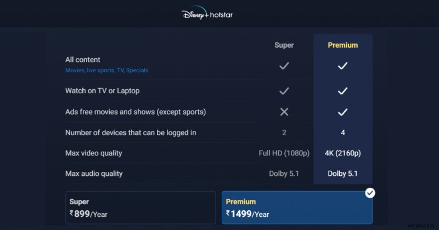Screen dimensions: 439x230
Task: Click Premium checkmark for All content
Action: coord(342,66)
